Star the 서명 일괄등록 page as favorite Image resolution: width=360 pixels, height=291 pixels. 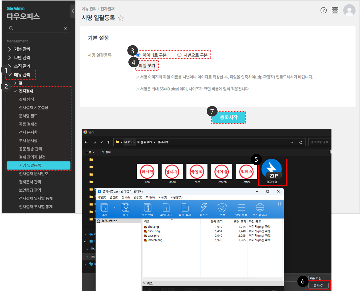(x=121, y=18)
